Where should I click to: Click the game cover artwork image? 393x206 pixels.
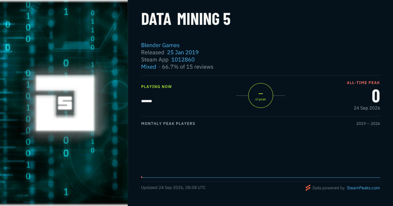[64, 103]
